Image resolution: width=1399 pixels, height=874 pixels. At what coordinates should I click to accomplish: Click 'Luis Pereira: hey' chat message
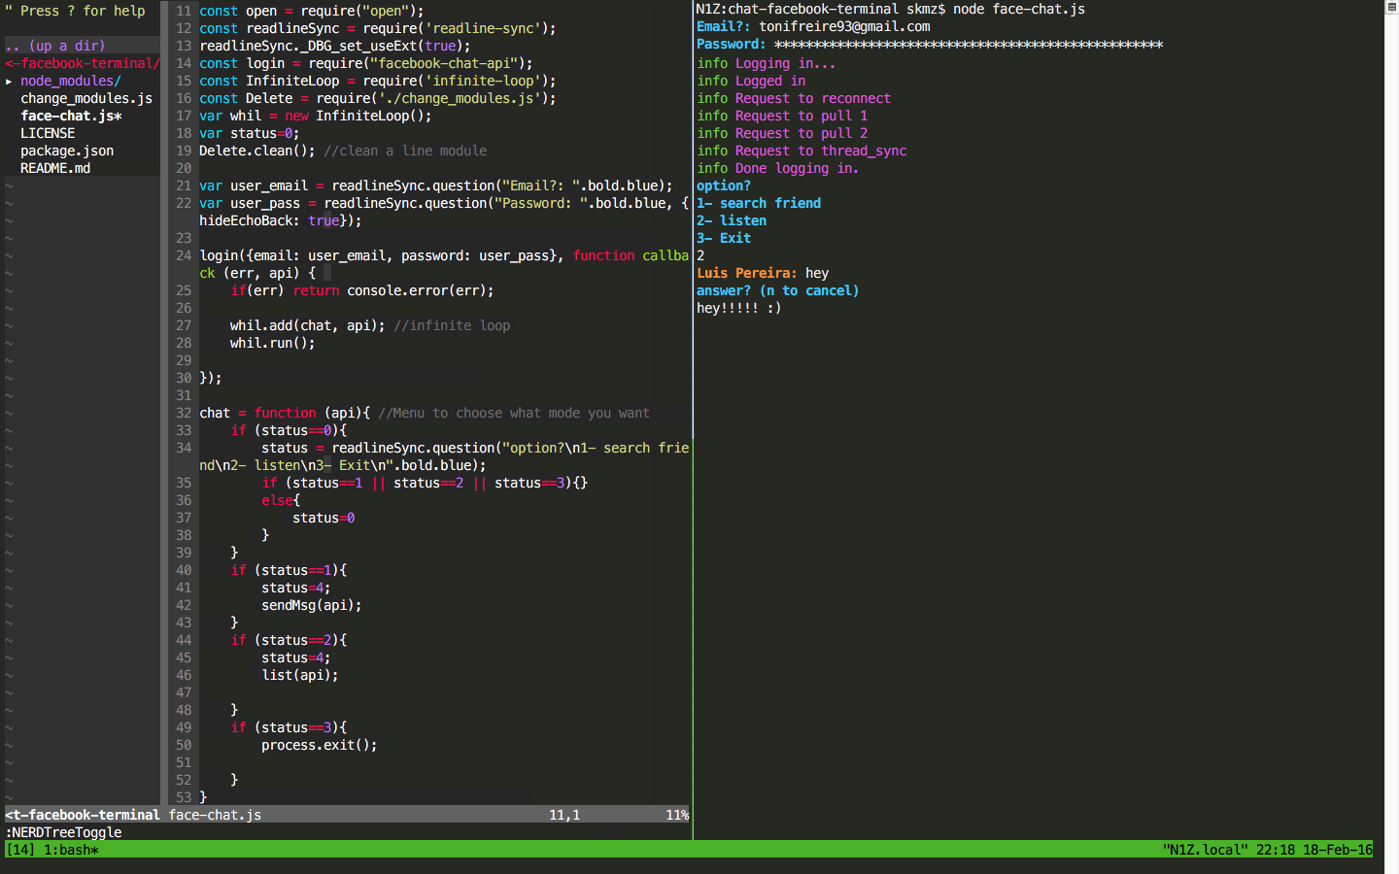[x=763, y=273]
